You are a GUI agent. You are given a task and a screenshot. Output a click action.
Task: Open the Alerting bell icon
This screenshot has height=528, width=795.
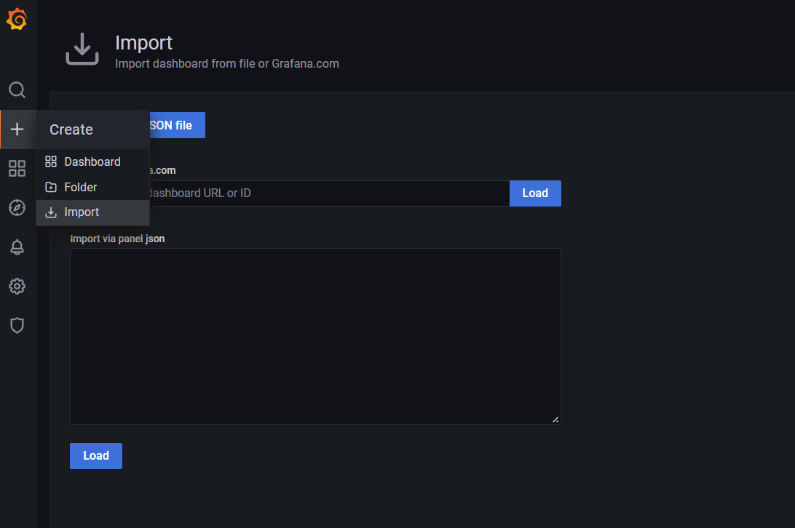17,247
